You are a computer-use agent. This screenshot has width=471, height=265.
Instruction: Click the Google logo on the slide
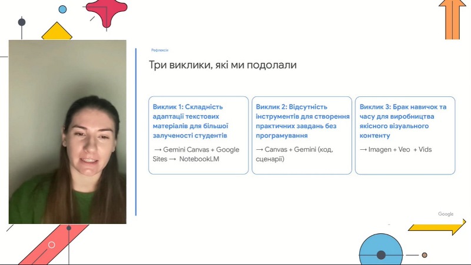coord(446,214)
